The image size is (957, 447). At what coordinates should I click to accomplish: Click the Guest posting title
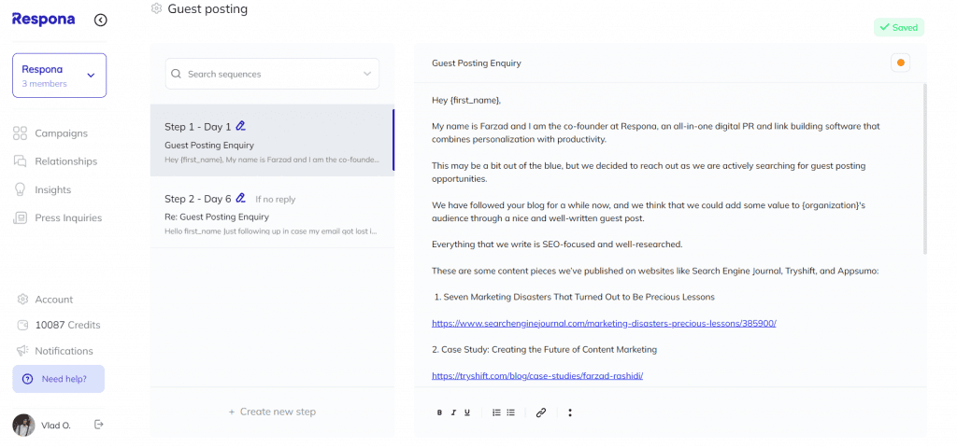(207, 9)
